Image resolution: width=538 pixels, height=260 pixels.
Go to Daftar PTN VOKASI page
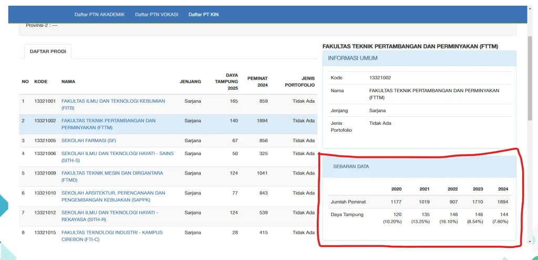point(157,14)
